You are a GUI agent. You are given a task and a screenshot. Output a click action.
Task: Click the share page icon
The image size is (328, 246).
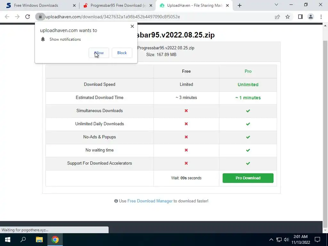tap(277, 17)
